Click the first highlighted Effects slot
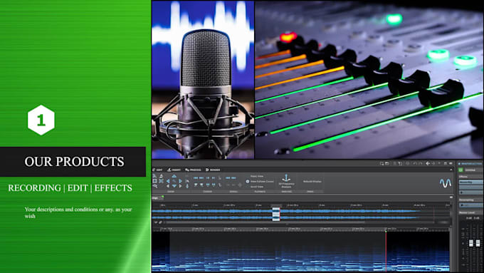This screenshot has width=484, height=273. point(470,182)
